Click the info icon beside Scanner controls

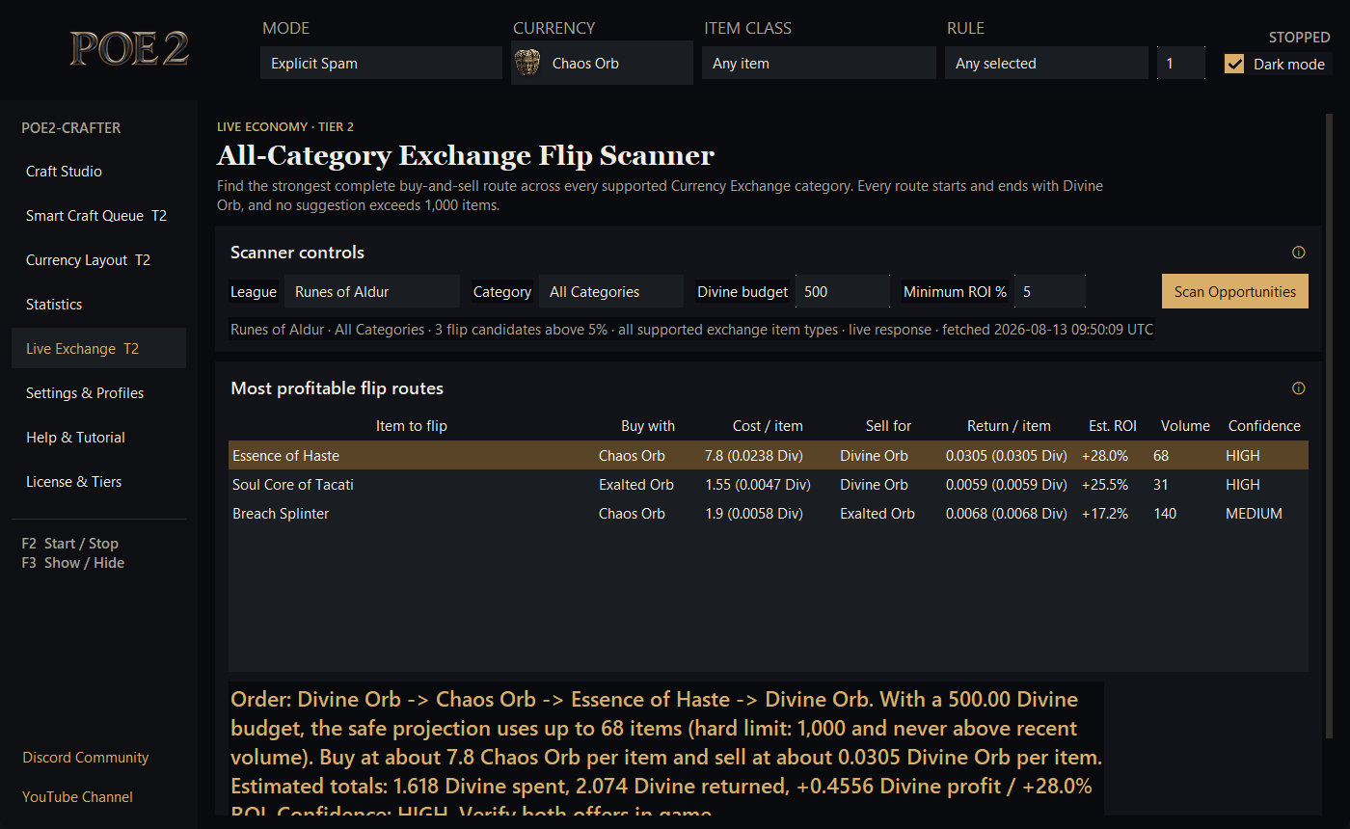tap(1298, 253)
